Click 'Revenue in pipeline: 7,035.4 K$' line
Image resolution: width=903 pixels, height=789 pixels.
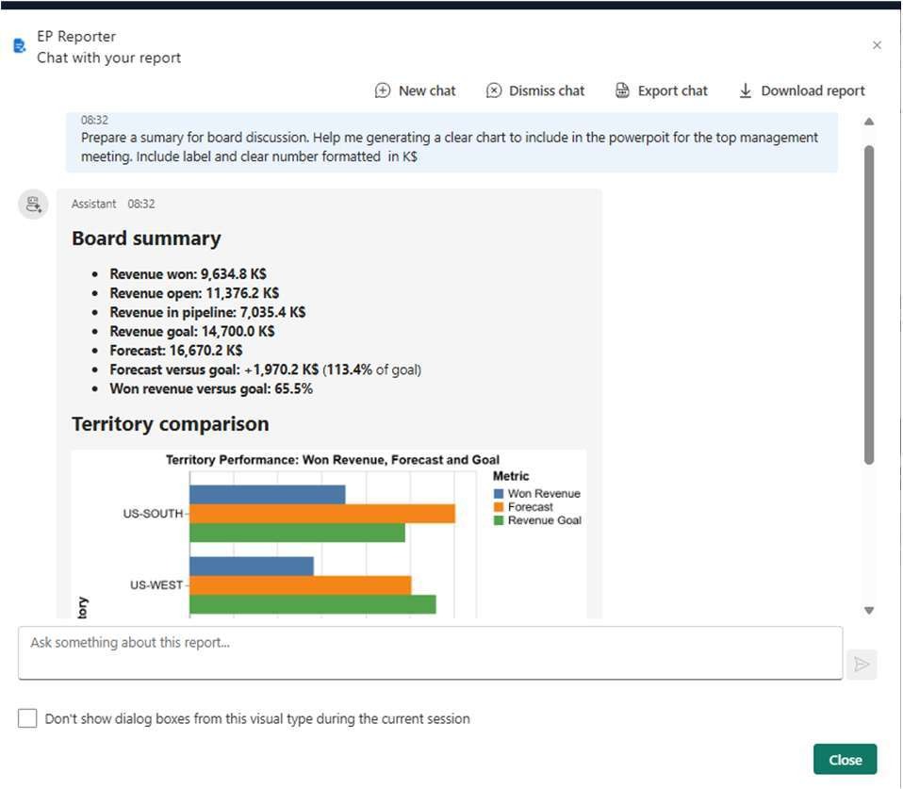tap(208, 312)
